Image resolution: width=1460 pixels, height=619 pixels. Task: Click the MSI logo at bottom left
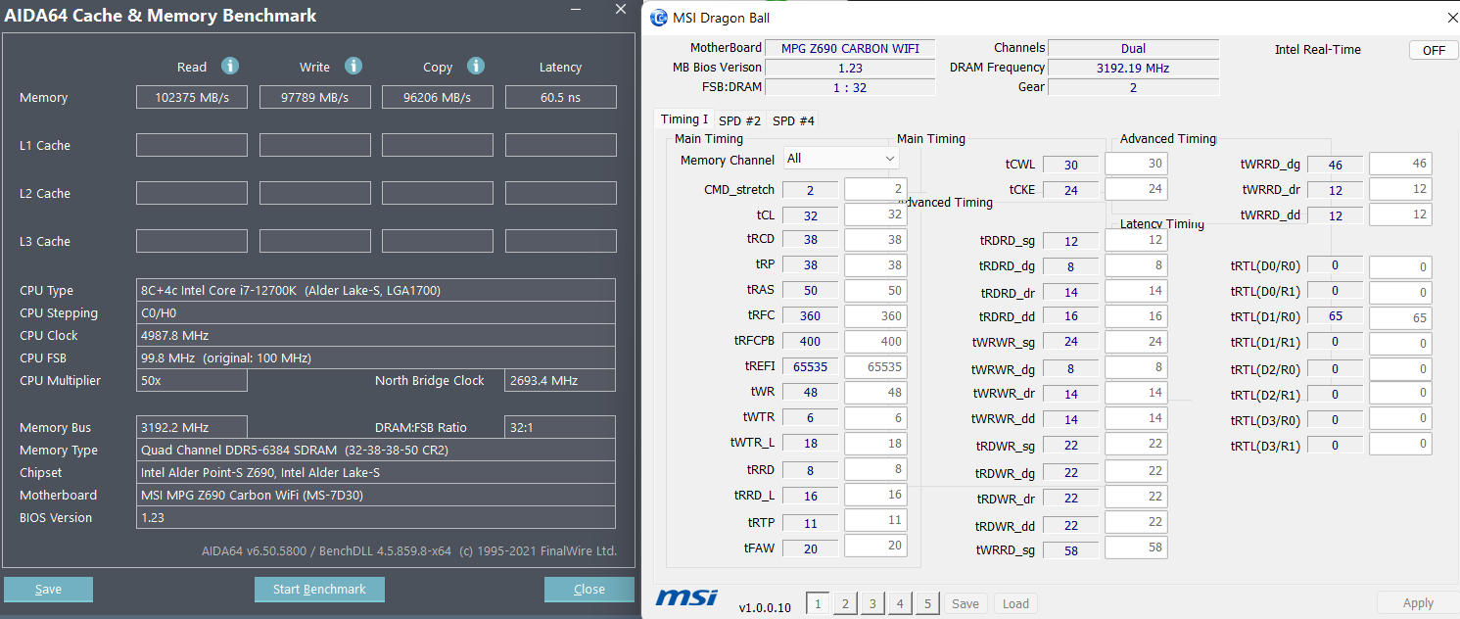click(686, 596)
